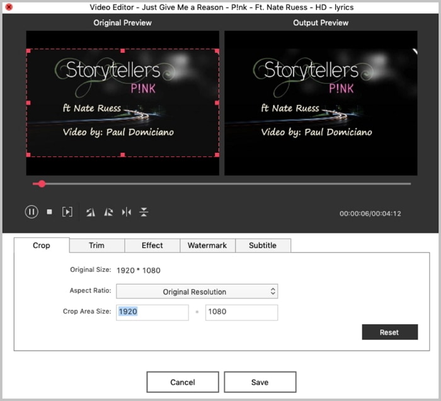Open the Watermark tab
Image resolution: width=441 pixels, height=401 pixels.
coord(207,246)
